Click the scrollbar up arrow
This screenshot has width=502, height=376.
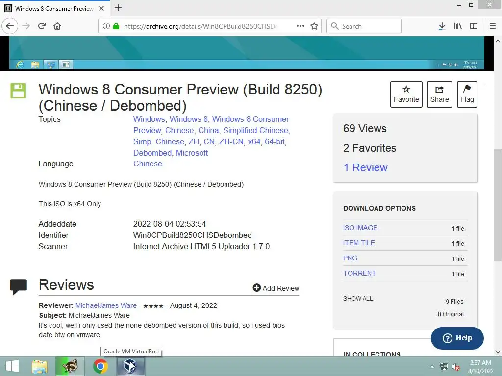click(498, 41)
